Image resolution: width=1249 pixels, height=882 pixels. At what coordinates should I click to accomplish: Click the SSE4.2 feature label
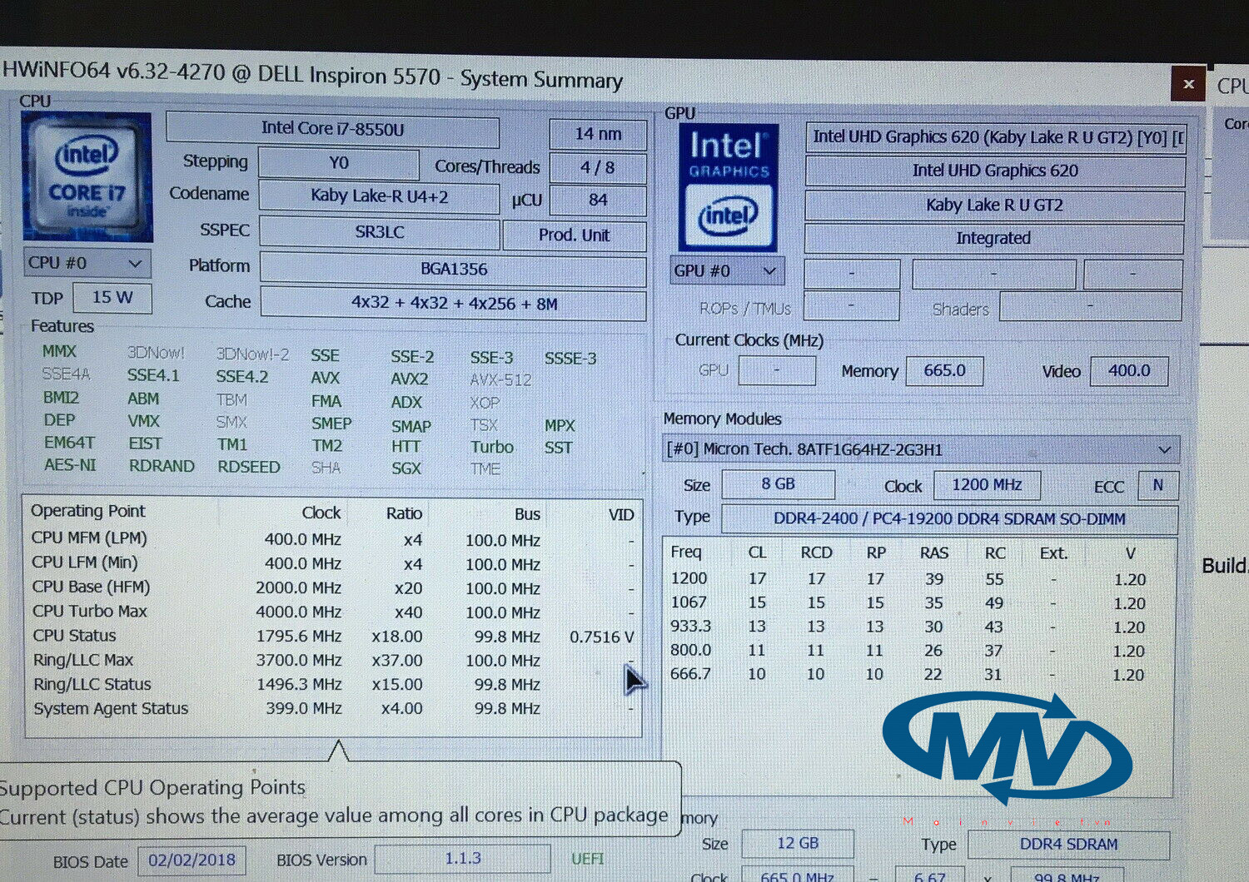click(242, 376)
